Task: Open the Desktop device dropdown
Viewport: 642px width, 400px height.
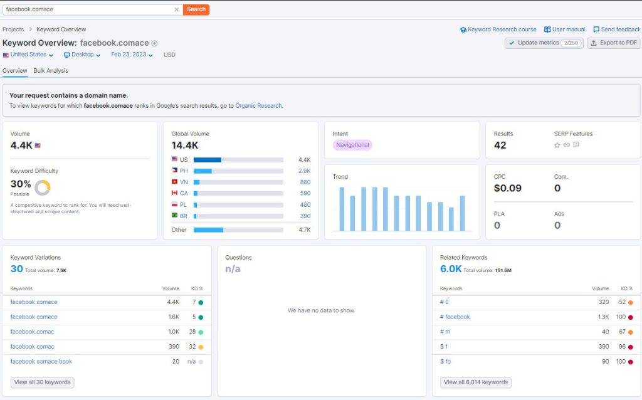Action: [x=82, y=55]
